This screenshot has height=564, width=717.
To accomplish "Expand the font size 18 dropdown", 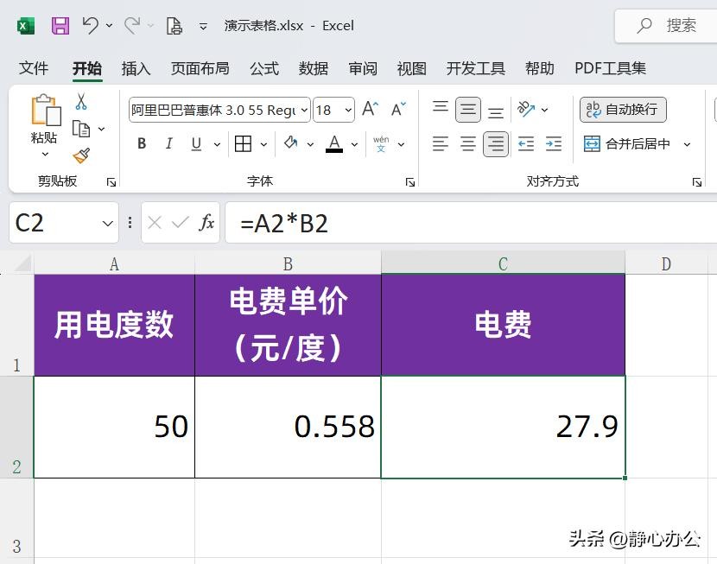I will tap(348, 110).
